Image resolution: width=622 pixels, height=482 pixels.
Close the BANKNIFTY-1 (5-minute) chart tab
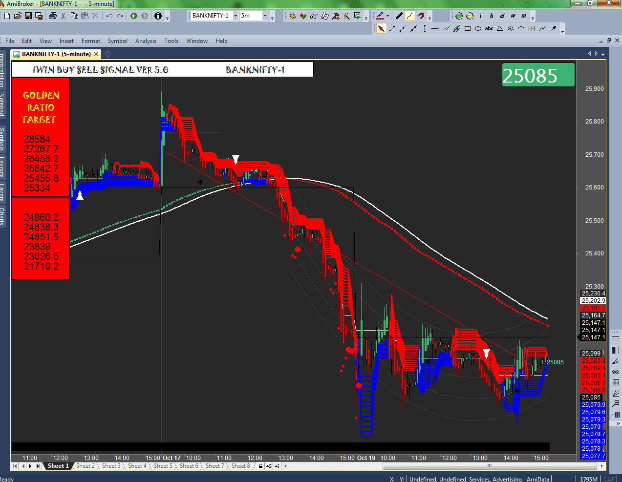(x=96, y=54)
